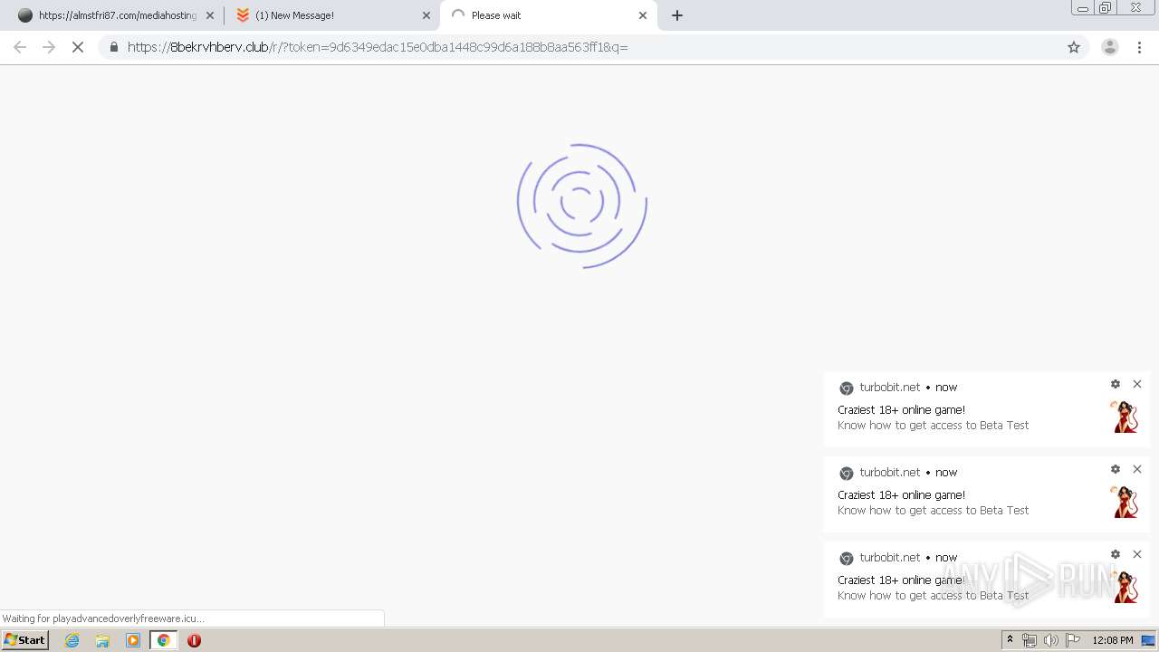Click the second Know how to get access text
Image resolution: width=1159 pixels, height=652 pixels.
[934, 510]
